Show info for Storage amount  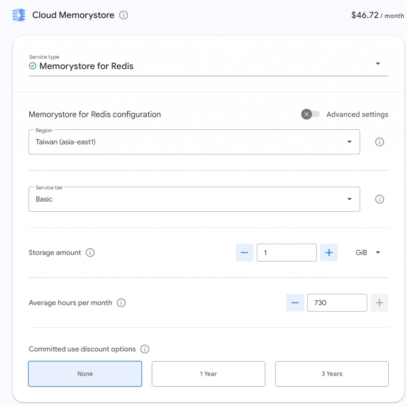tap(90, 252)
